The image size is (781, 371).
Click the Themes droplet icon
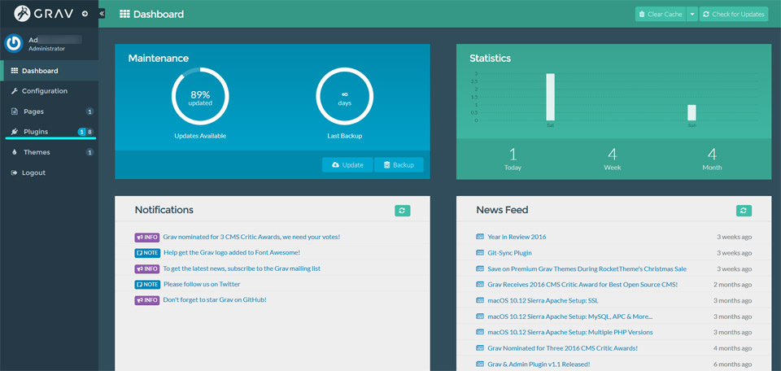point(15,152)
